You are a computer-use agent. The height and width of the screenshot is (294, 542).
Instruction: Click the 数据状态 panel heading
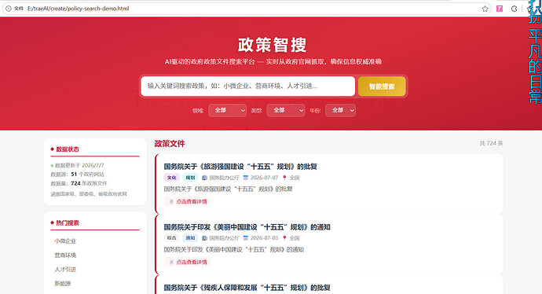(68, 149)
